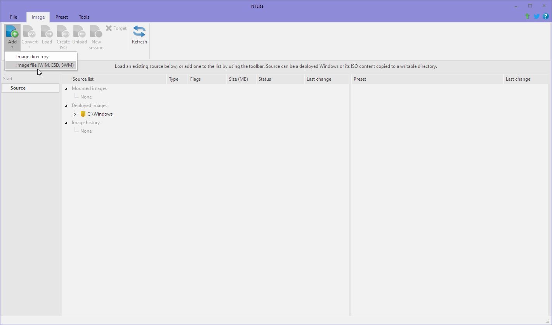The height and width of the screenshot is (325, 552).
Task: Switch to the Preset tab
Action: pos(62,17)
